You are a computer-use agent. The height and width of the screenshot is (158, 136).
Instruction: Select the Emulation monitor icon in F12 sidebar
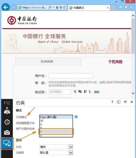[x=7, y=143]
